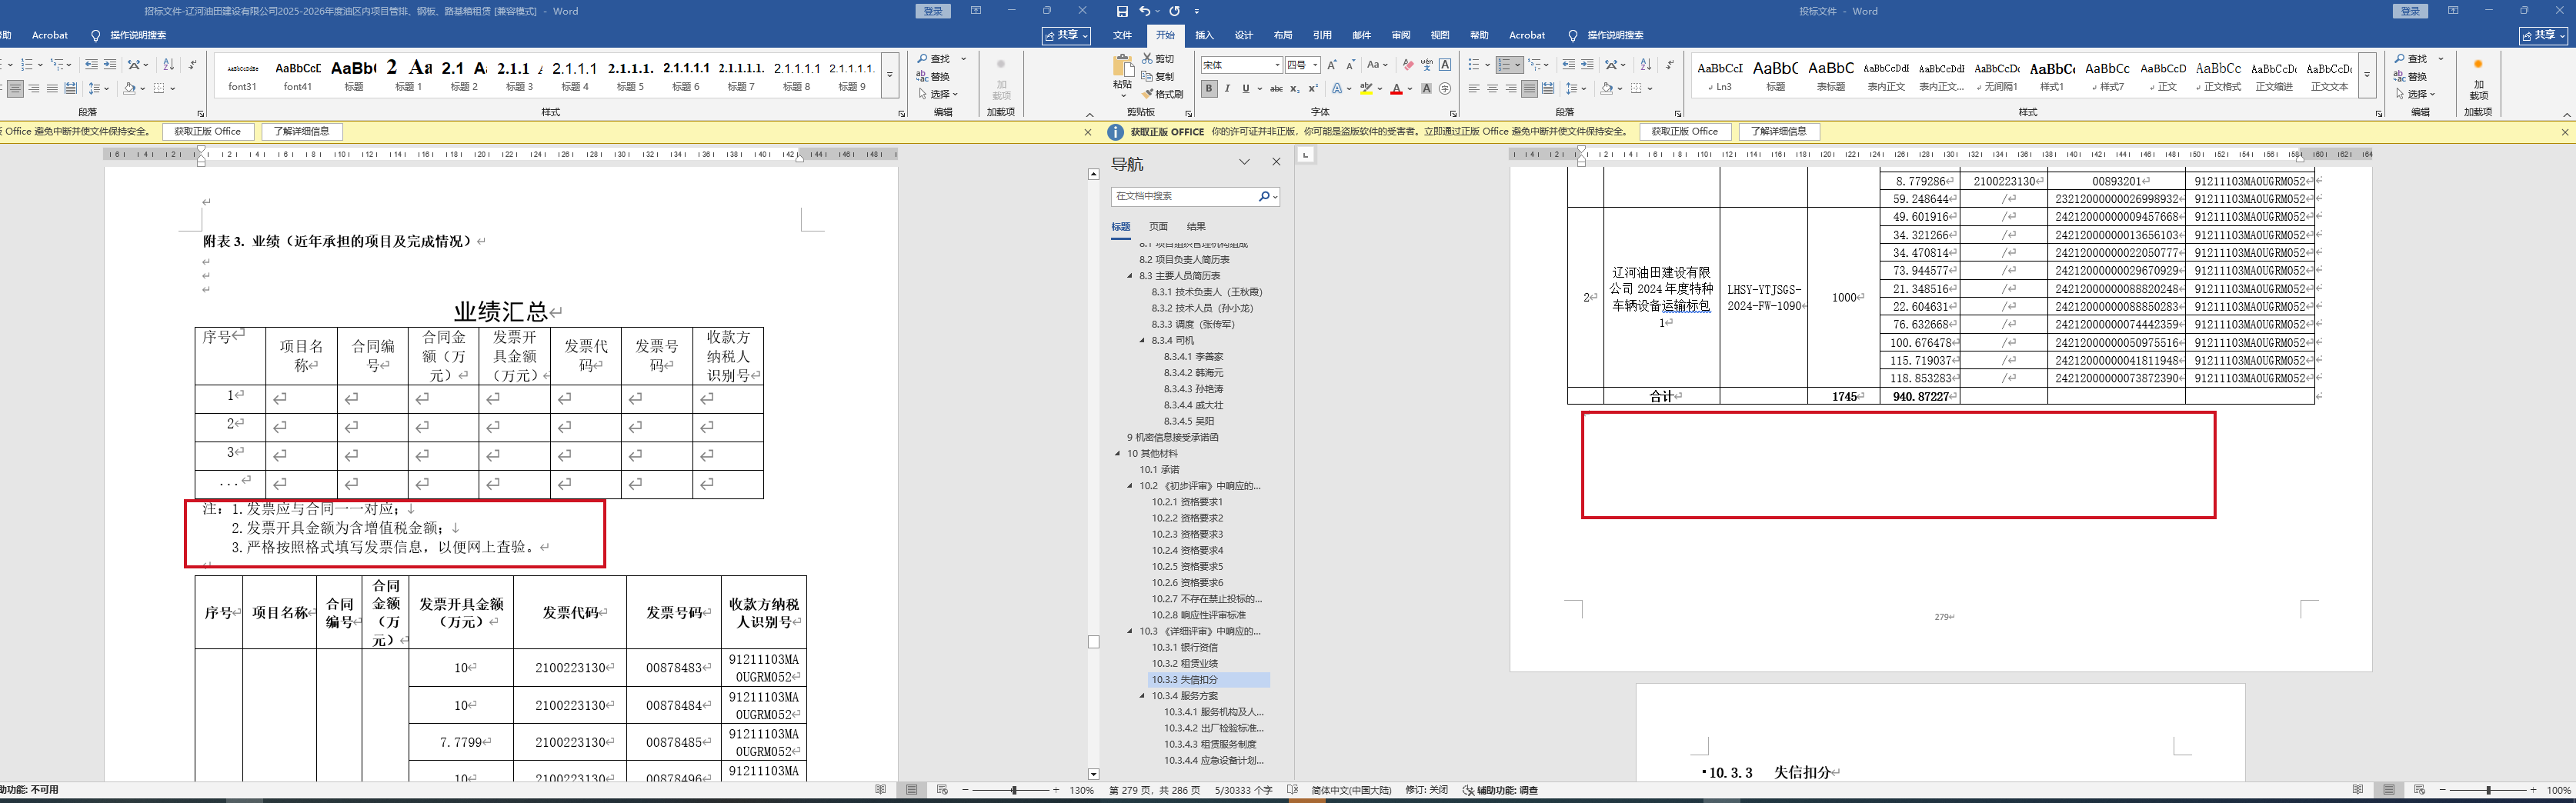Toggle left alignment in 投标文件 window
Viewport: 2576px width, 803px height.
[x=1474, y=89]
